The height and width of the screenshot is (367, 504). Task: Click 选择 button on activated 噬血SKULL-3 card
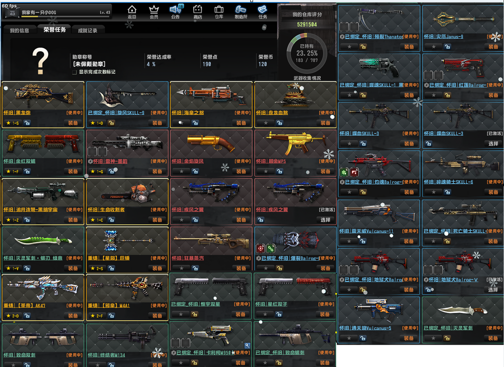pyautogui.click(x=493, y=144)
